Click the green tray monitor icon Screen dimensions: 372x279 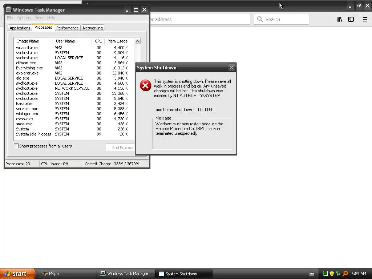pyautogui.click(x=325, y=274)
